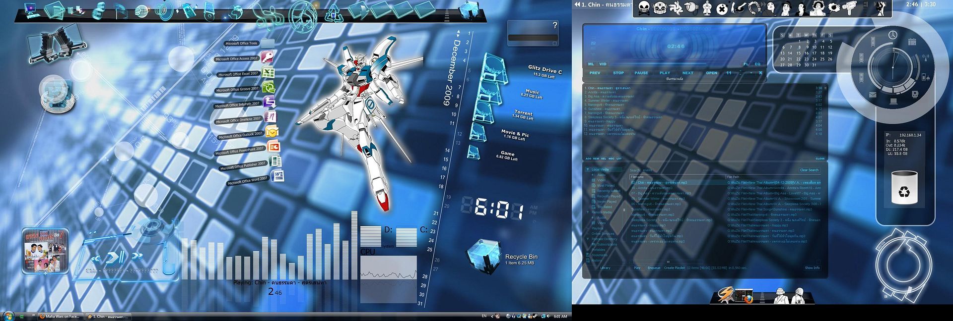Screen dimensions: 953x321
Task: Open the white recycle bin widget
Action: pos(904,187)
